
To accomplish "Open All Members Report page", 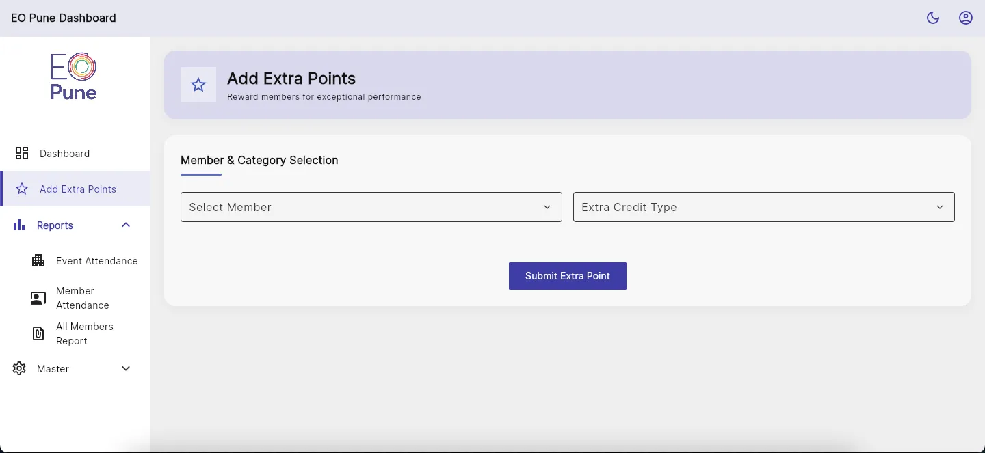I will 84,333.
